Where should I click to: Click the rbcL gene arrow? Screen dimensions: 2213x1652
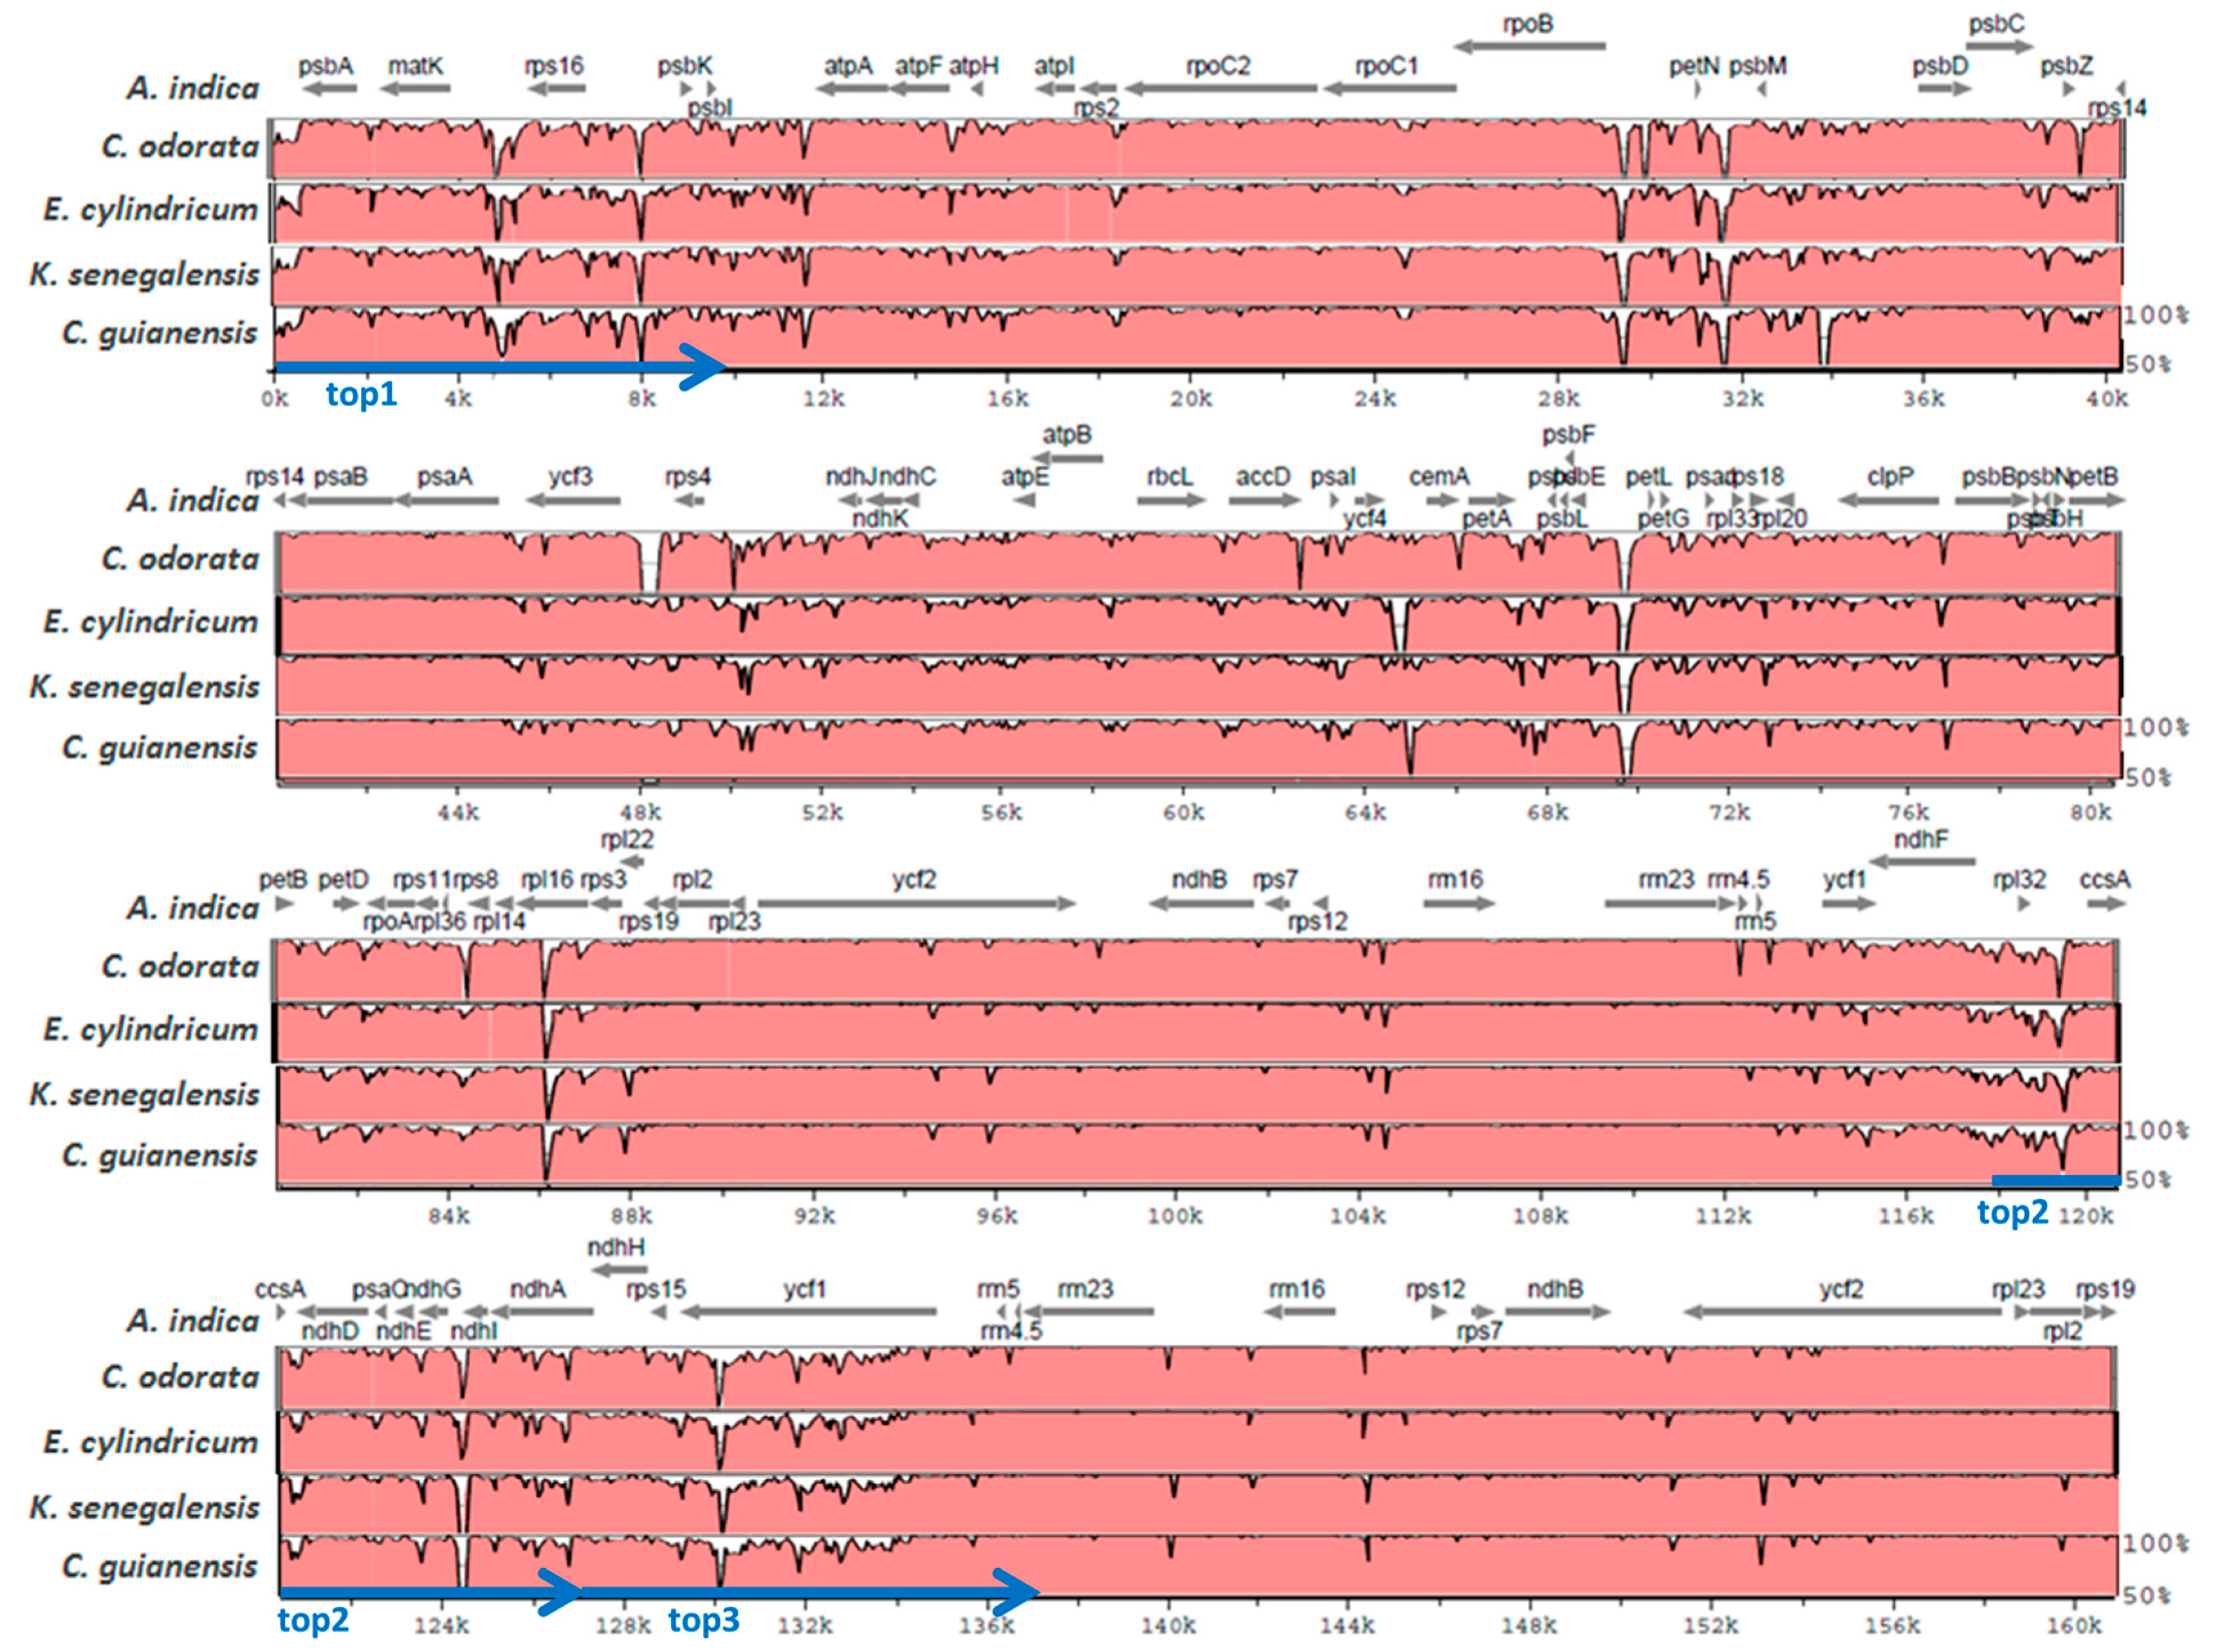tap(1171, 500)
